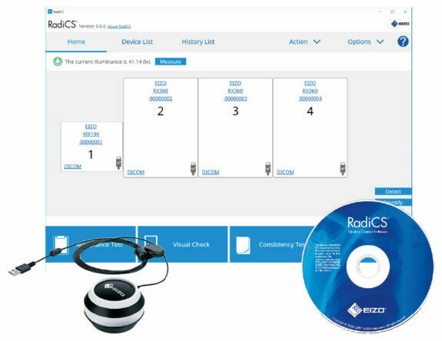Screen dimensions: 442x341
Task: Open the EIZO link on monitor 4
Action: tap(310, 83)
